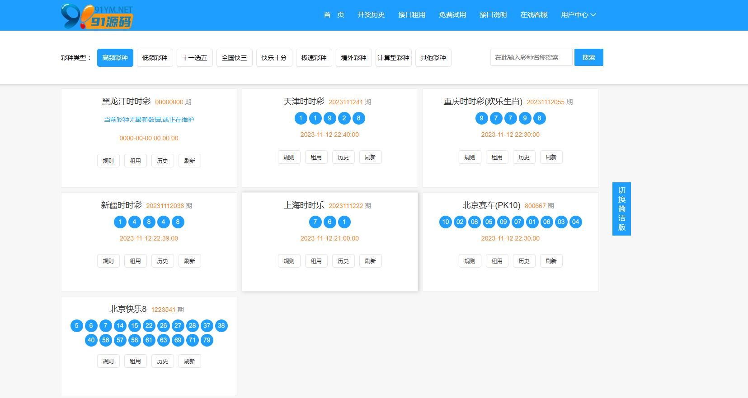Choose 境外彩种 lottery type

coord(354,58)
